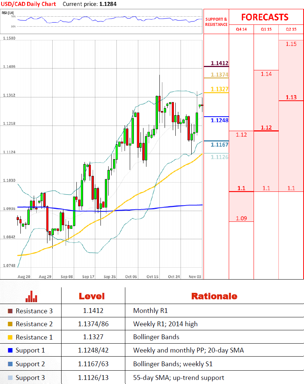Click the 1.12 forecast value in Q4 14
Screen dimensions: 304x384
241,135
